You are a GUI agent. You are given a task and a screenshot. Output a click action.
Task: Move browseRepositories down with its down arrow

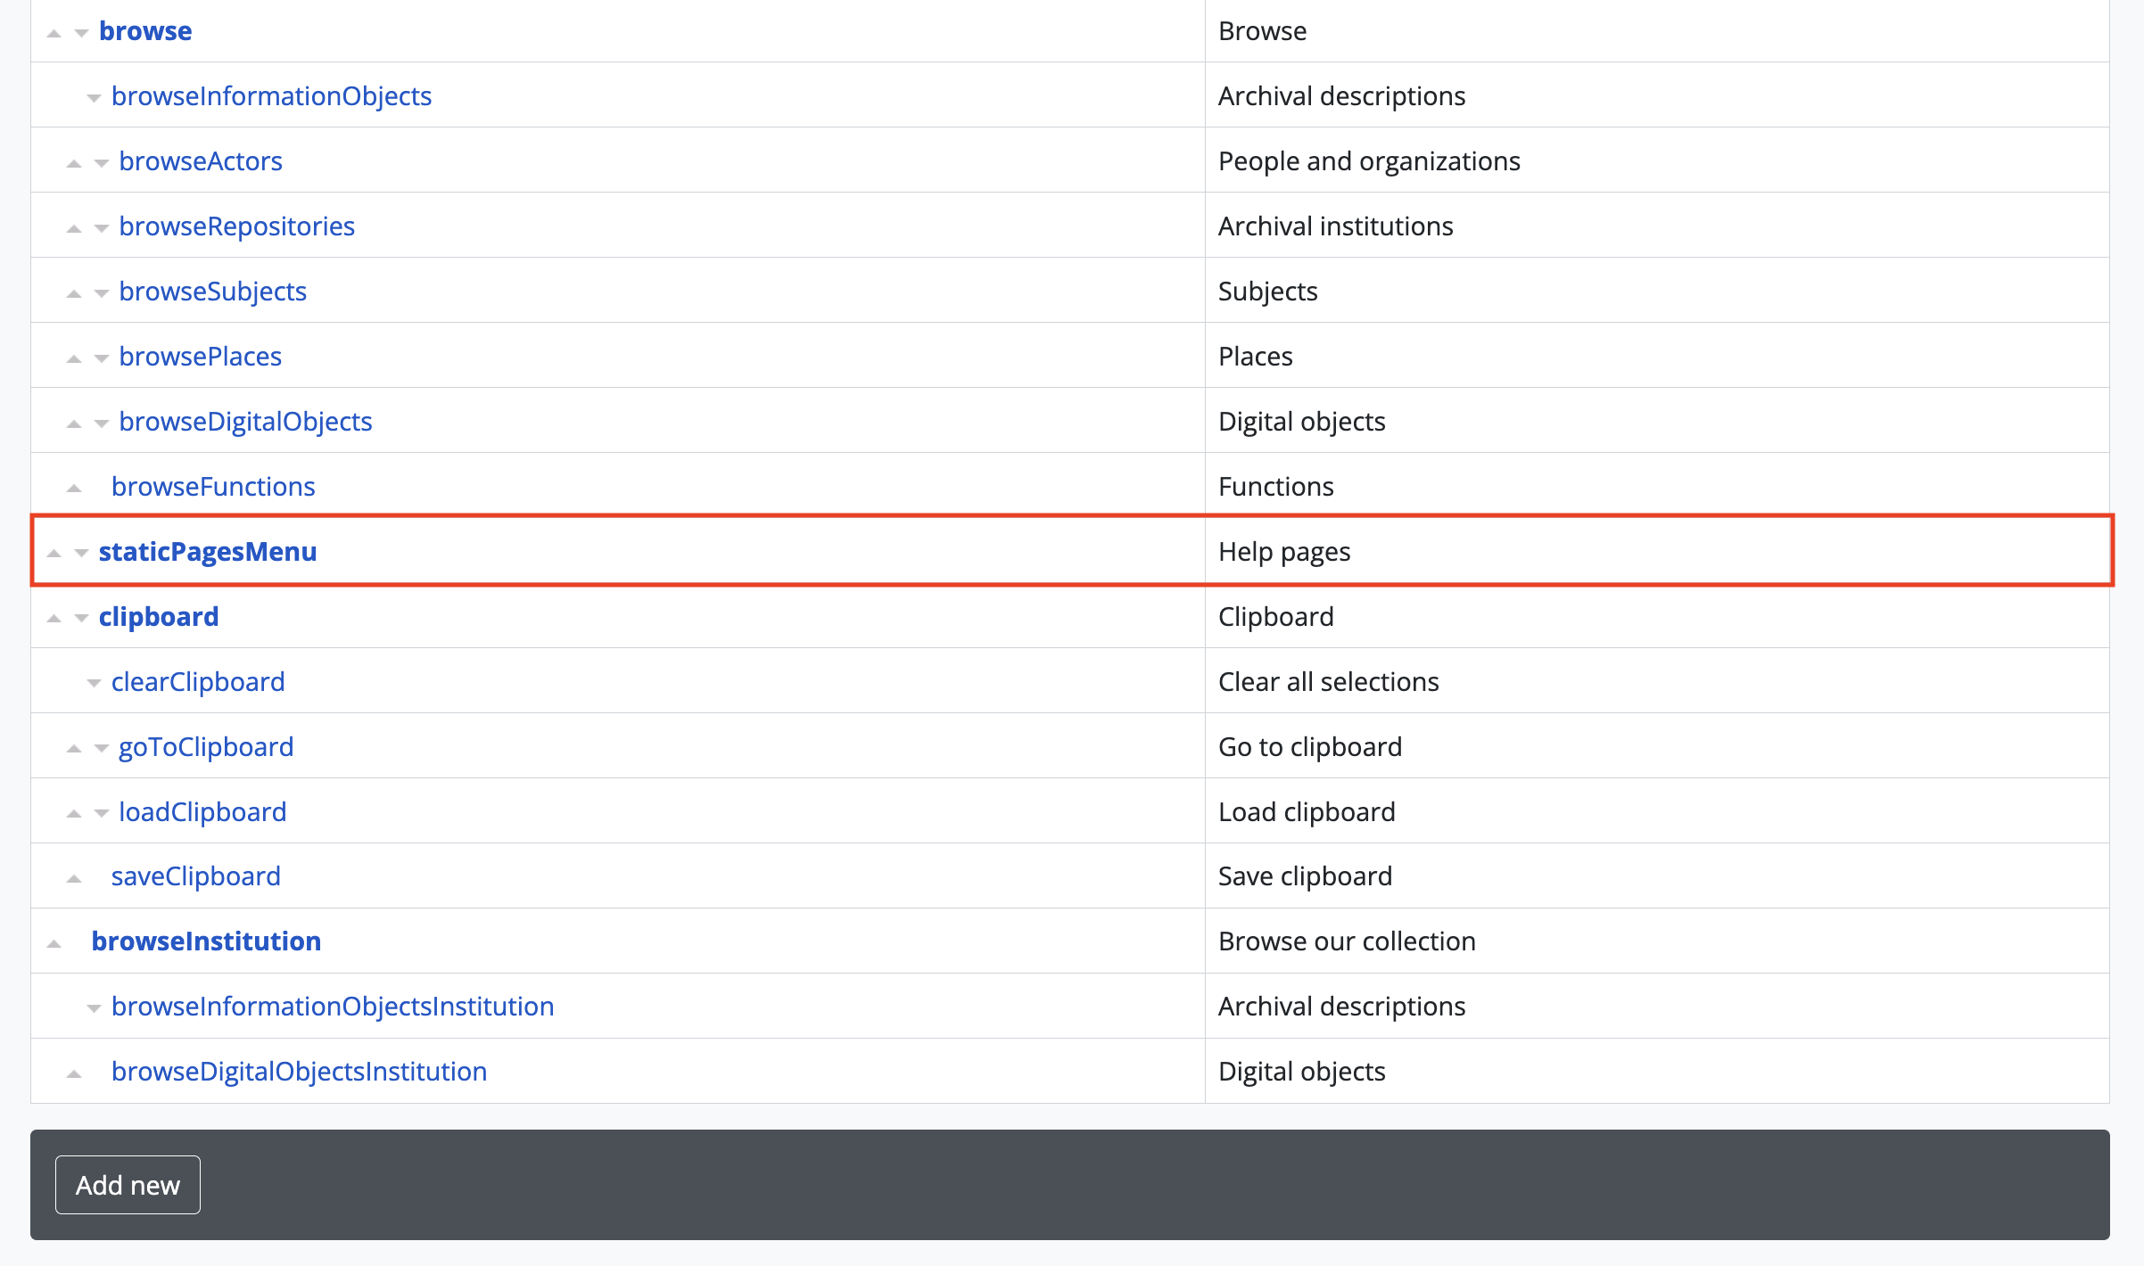pyautogui.click(x=102, y=228)
